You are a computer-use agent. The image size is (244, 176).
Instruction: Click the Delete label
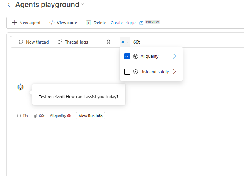pos(100,23)
